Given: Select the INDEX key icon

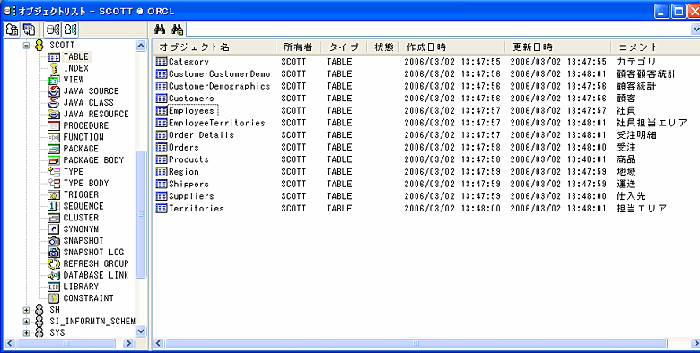Looking at the screenshot, I should pos(54,68).
